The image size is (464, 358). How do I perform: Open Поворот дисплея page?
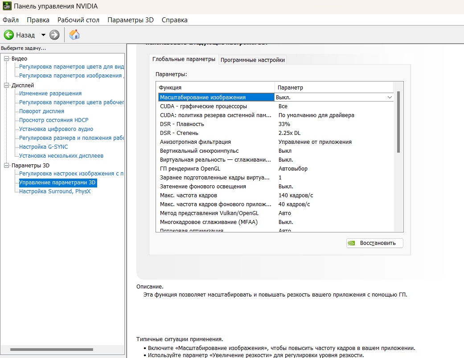coord(42,111)
